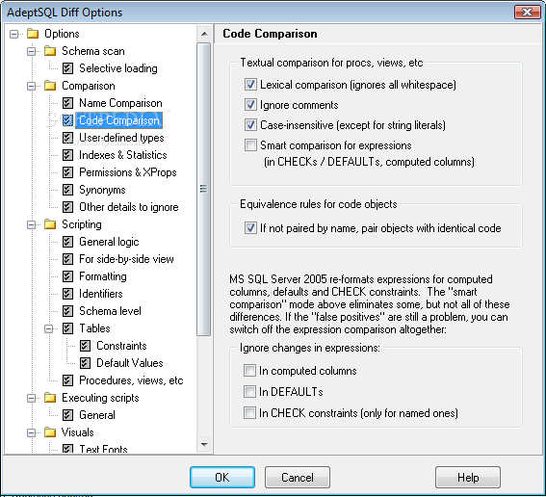
Task: Click the page icon beside Name Comparison
Action: click(x=67, y=103)
